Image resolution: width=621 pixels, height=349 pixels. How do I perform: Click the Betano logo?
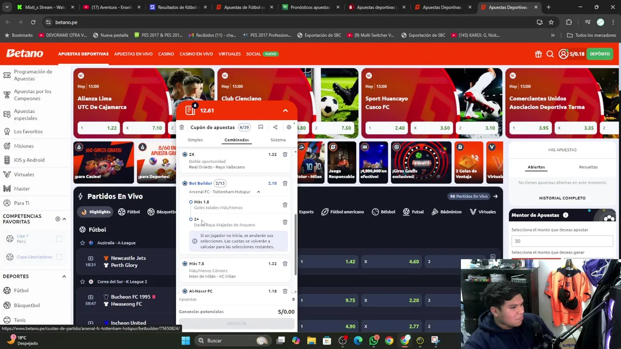[x=25, y=53]
